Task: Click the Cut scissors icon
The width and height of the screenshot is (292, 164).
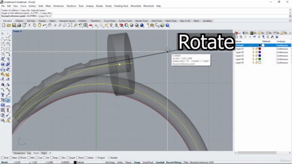Action: pos(29,26)
